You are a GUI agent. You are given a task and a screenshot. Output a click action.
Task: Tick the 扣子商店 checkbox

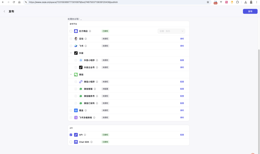coord(71,31)
